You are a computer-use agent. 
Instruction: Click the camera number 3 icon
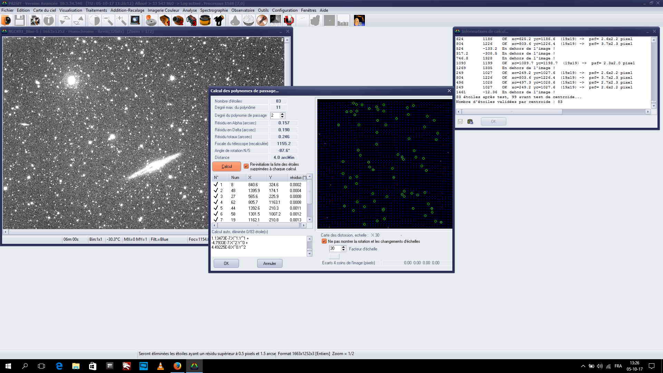click(x=192, y=21)
